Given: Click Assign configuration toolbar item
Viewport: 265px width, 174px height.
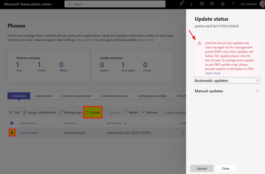Looking at the screenshot, I should pyautogui.click(x=39, y=112).
